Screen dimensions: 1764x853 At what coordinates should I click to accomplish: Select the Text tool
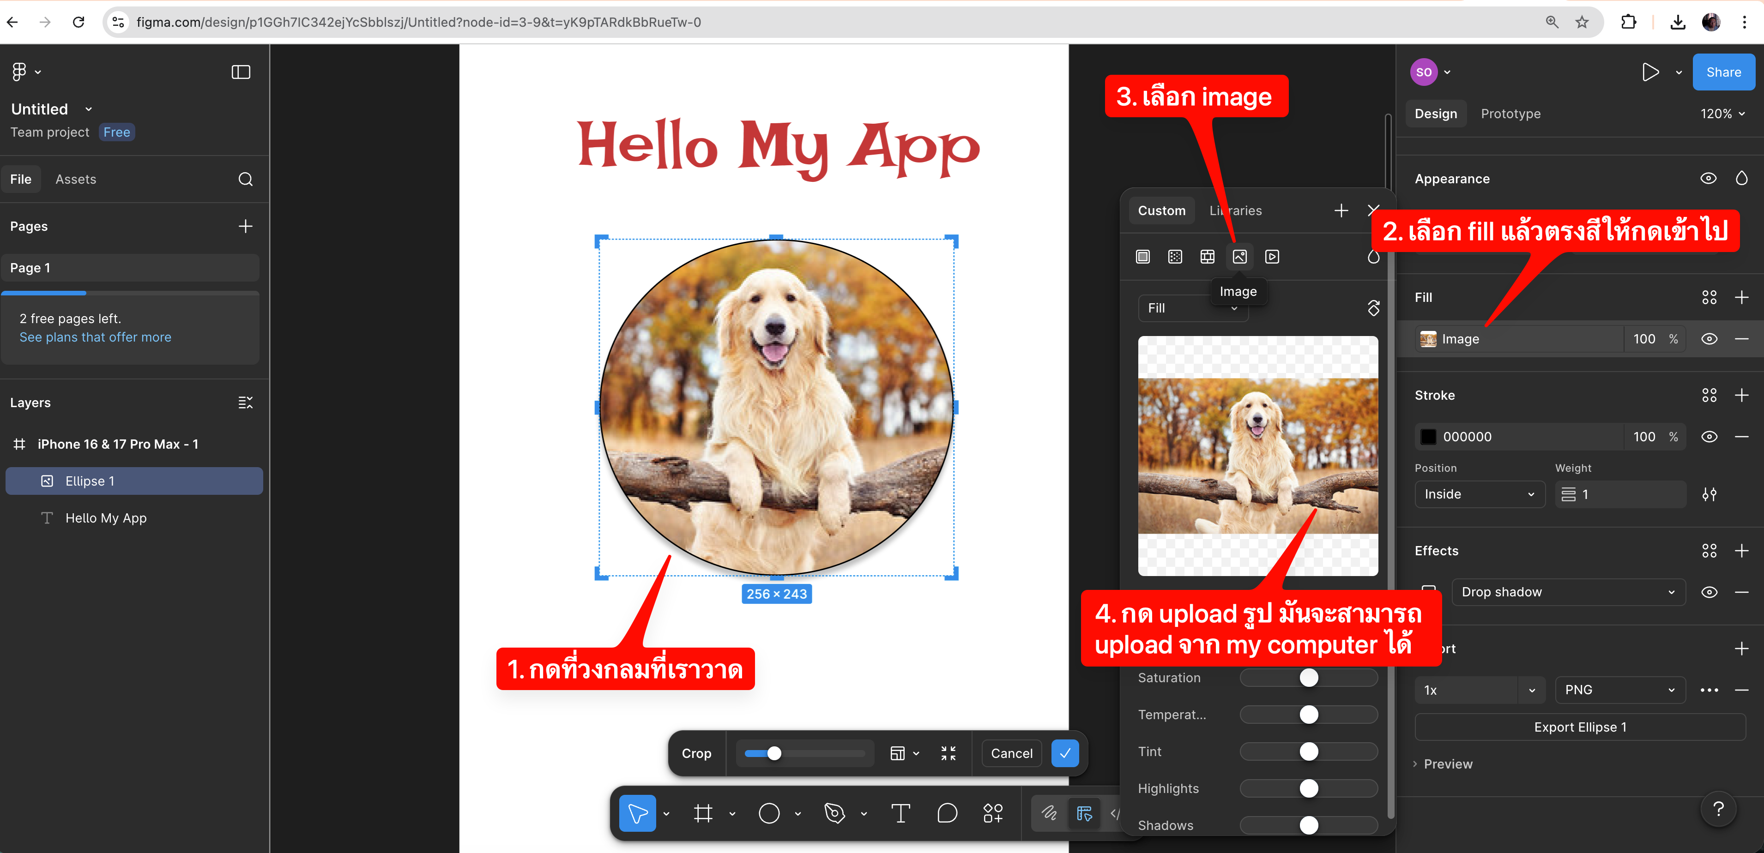point(900,813)
